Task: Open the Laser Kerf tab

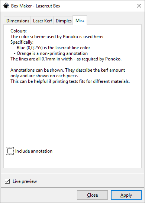Action: click(42, 21)
